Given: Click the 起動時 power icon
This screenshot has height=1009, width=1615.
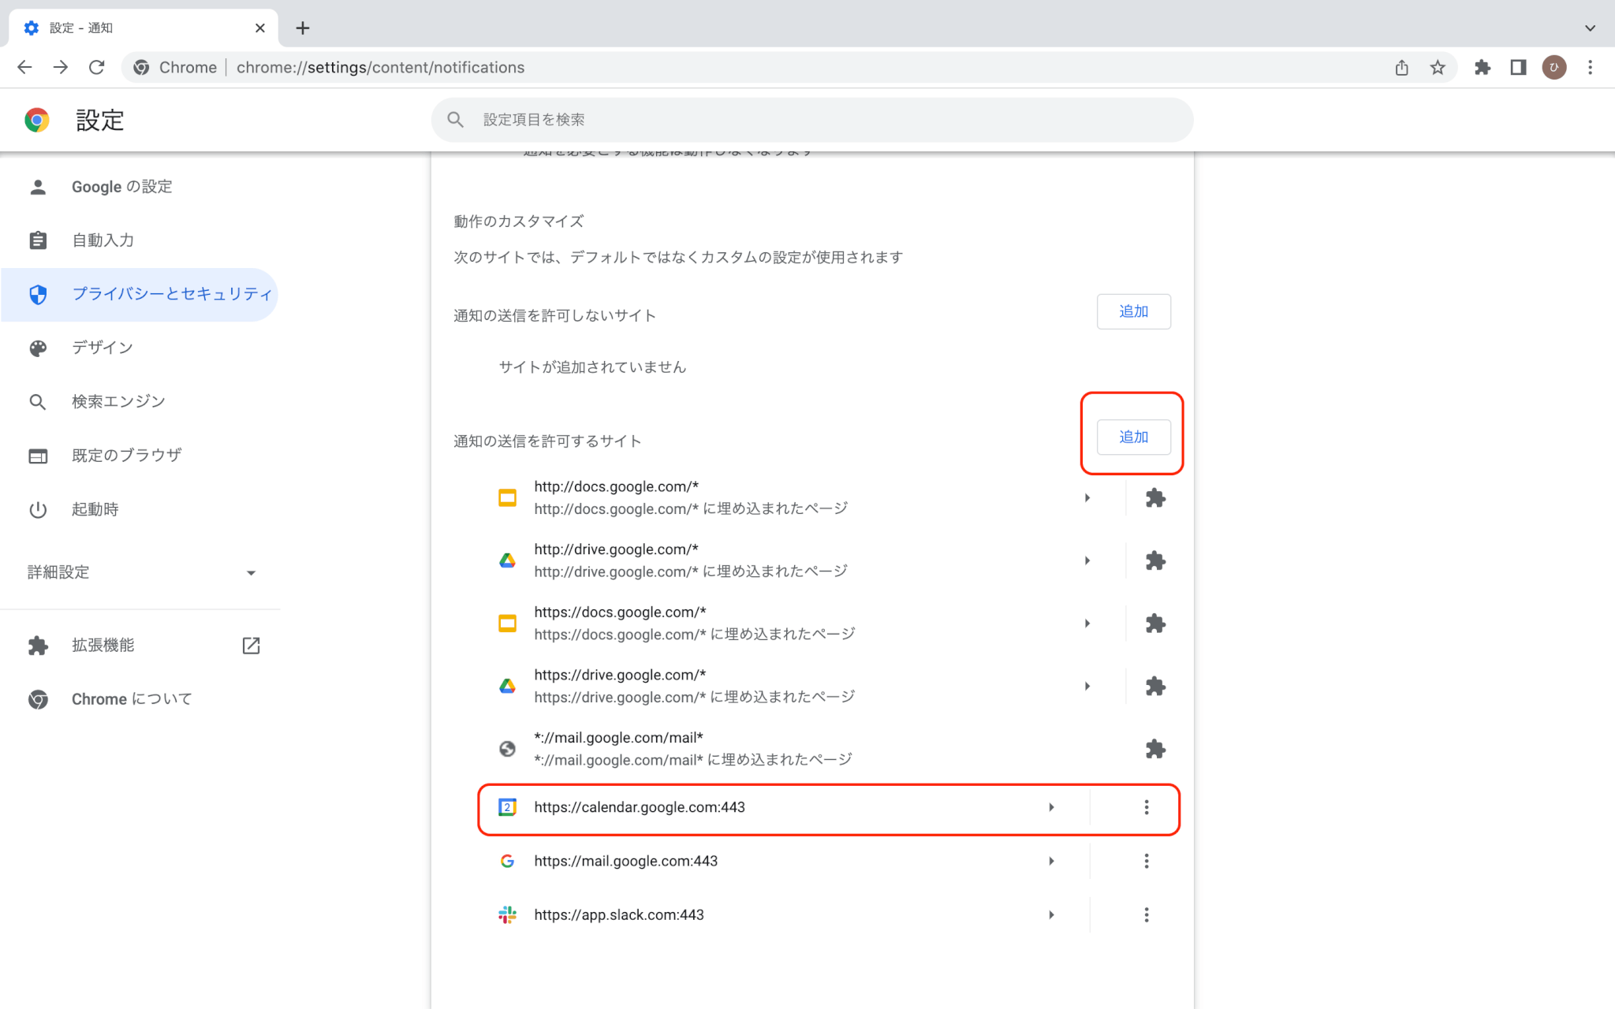Looking at the screenshot, I should coord(38,508).
